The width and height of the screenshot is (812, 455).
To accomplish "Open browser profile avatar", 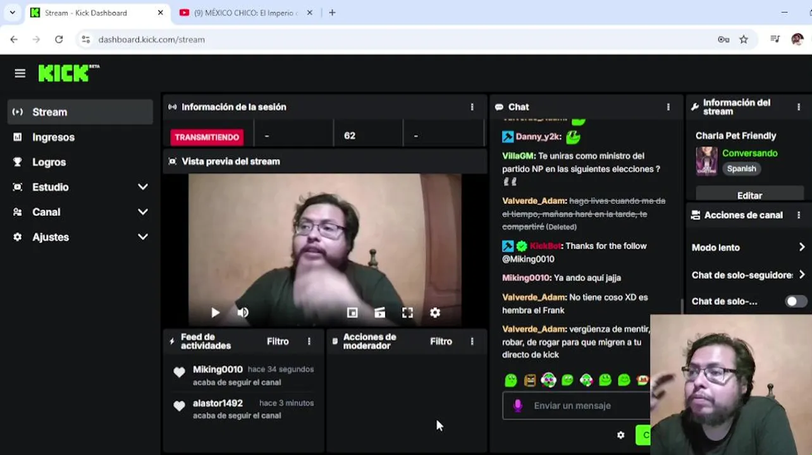I will [x=797, y=39].
